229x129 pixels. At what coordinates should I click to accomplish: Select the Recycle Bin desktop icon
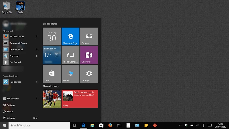[7, 7]
